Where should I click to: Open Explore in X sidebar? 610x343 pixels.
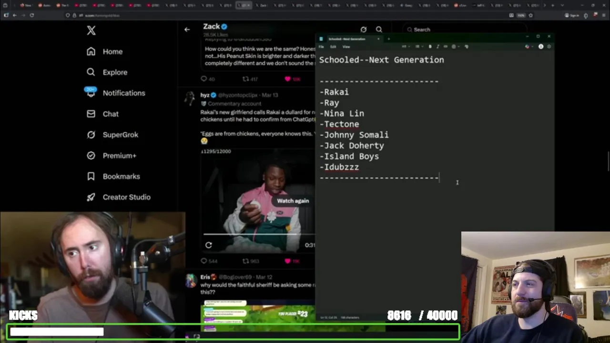tap(107, 72)
